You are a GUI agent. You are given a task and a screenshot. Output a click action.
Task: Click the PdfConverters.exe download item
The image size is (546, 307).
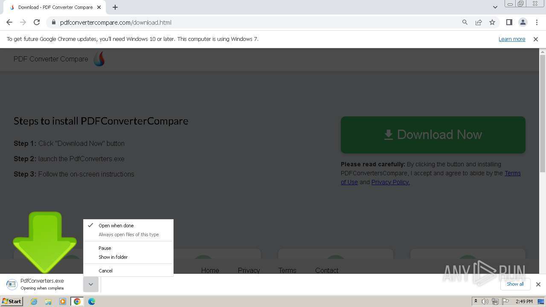click(43, 284)
